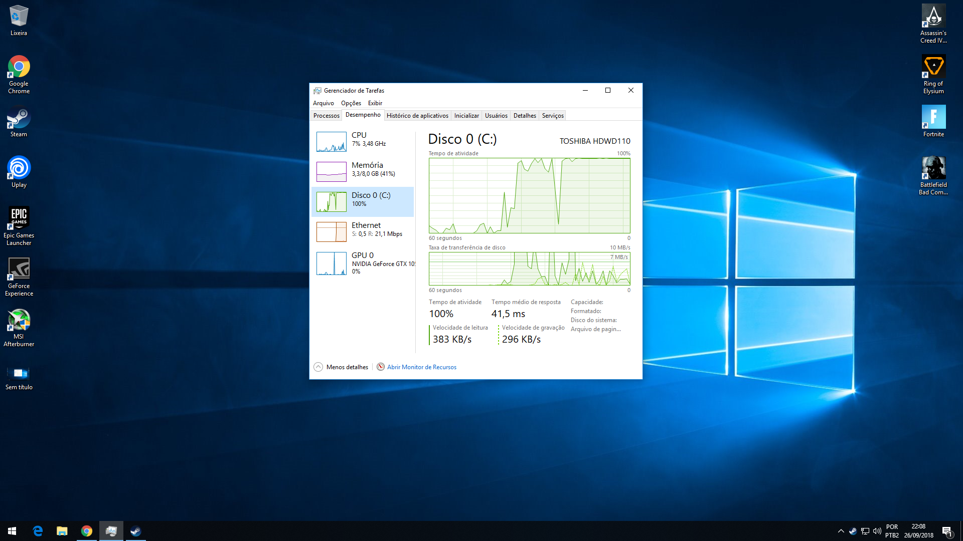Switch to the Detalhes tab
963x541 pixels.
click(525, 116)
